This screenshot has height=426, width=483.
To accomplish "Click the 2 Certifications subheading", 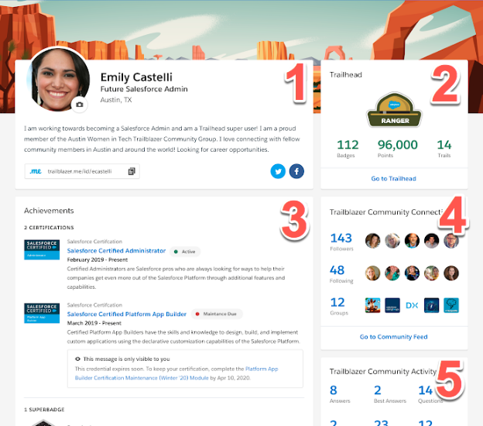I will 49,228.
